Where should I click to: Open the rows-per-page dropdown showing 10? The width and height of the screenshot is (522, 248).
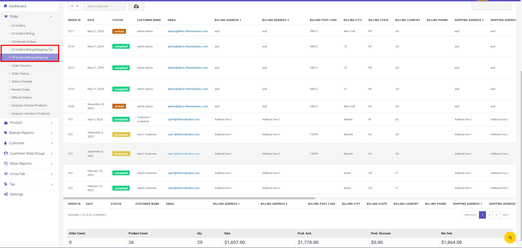(74, 6)
